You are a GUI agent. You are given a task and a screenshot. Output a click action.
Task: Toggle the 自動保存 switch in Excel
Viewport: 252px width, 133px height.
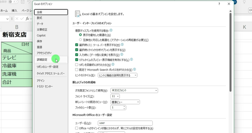[13, 2]
